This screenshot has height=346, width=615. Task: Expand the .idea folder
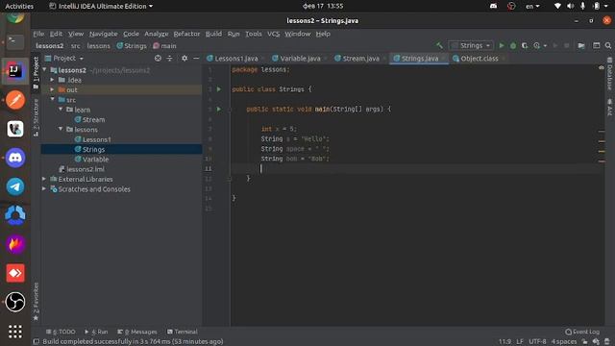coord(53,80)
